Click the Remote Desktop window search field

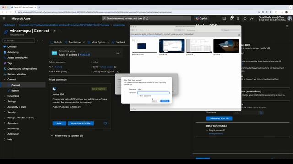230,30
